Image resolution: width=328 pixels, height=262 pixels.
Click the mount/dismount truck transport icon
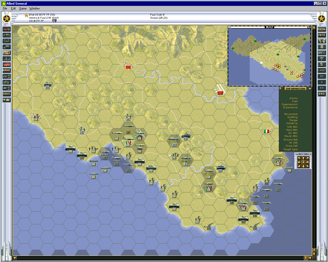coord(6,35)
